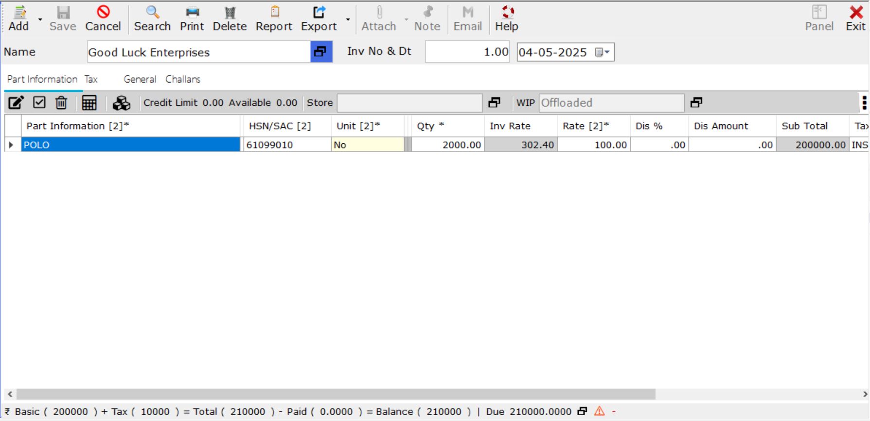Viewport: 870px width, 421px height.
Task: Click the edit row pencil icon
Action: (16, 103)
